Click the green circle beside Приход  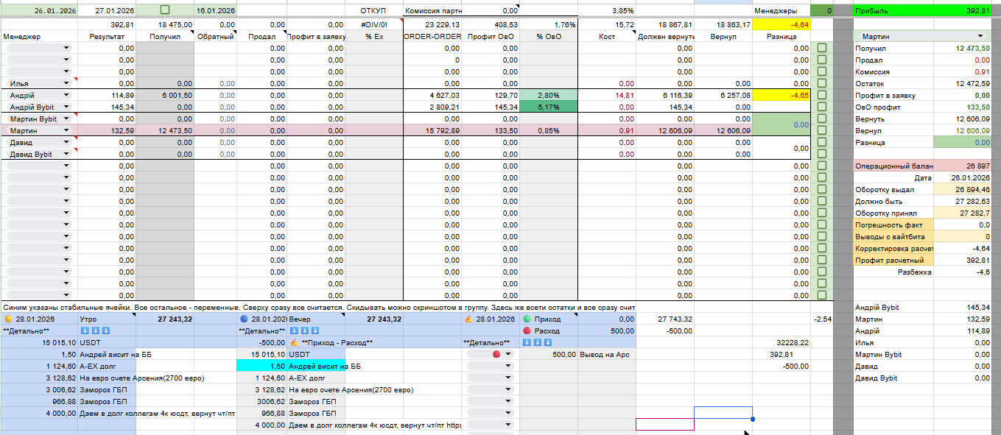coord(527,319)
